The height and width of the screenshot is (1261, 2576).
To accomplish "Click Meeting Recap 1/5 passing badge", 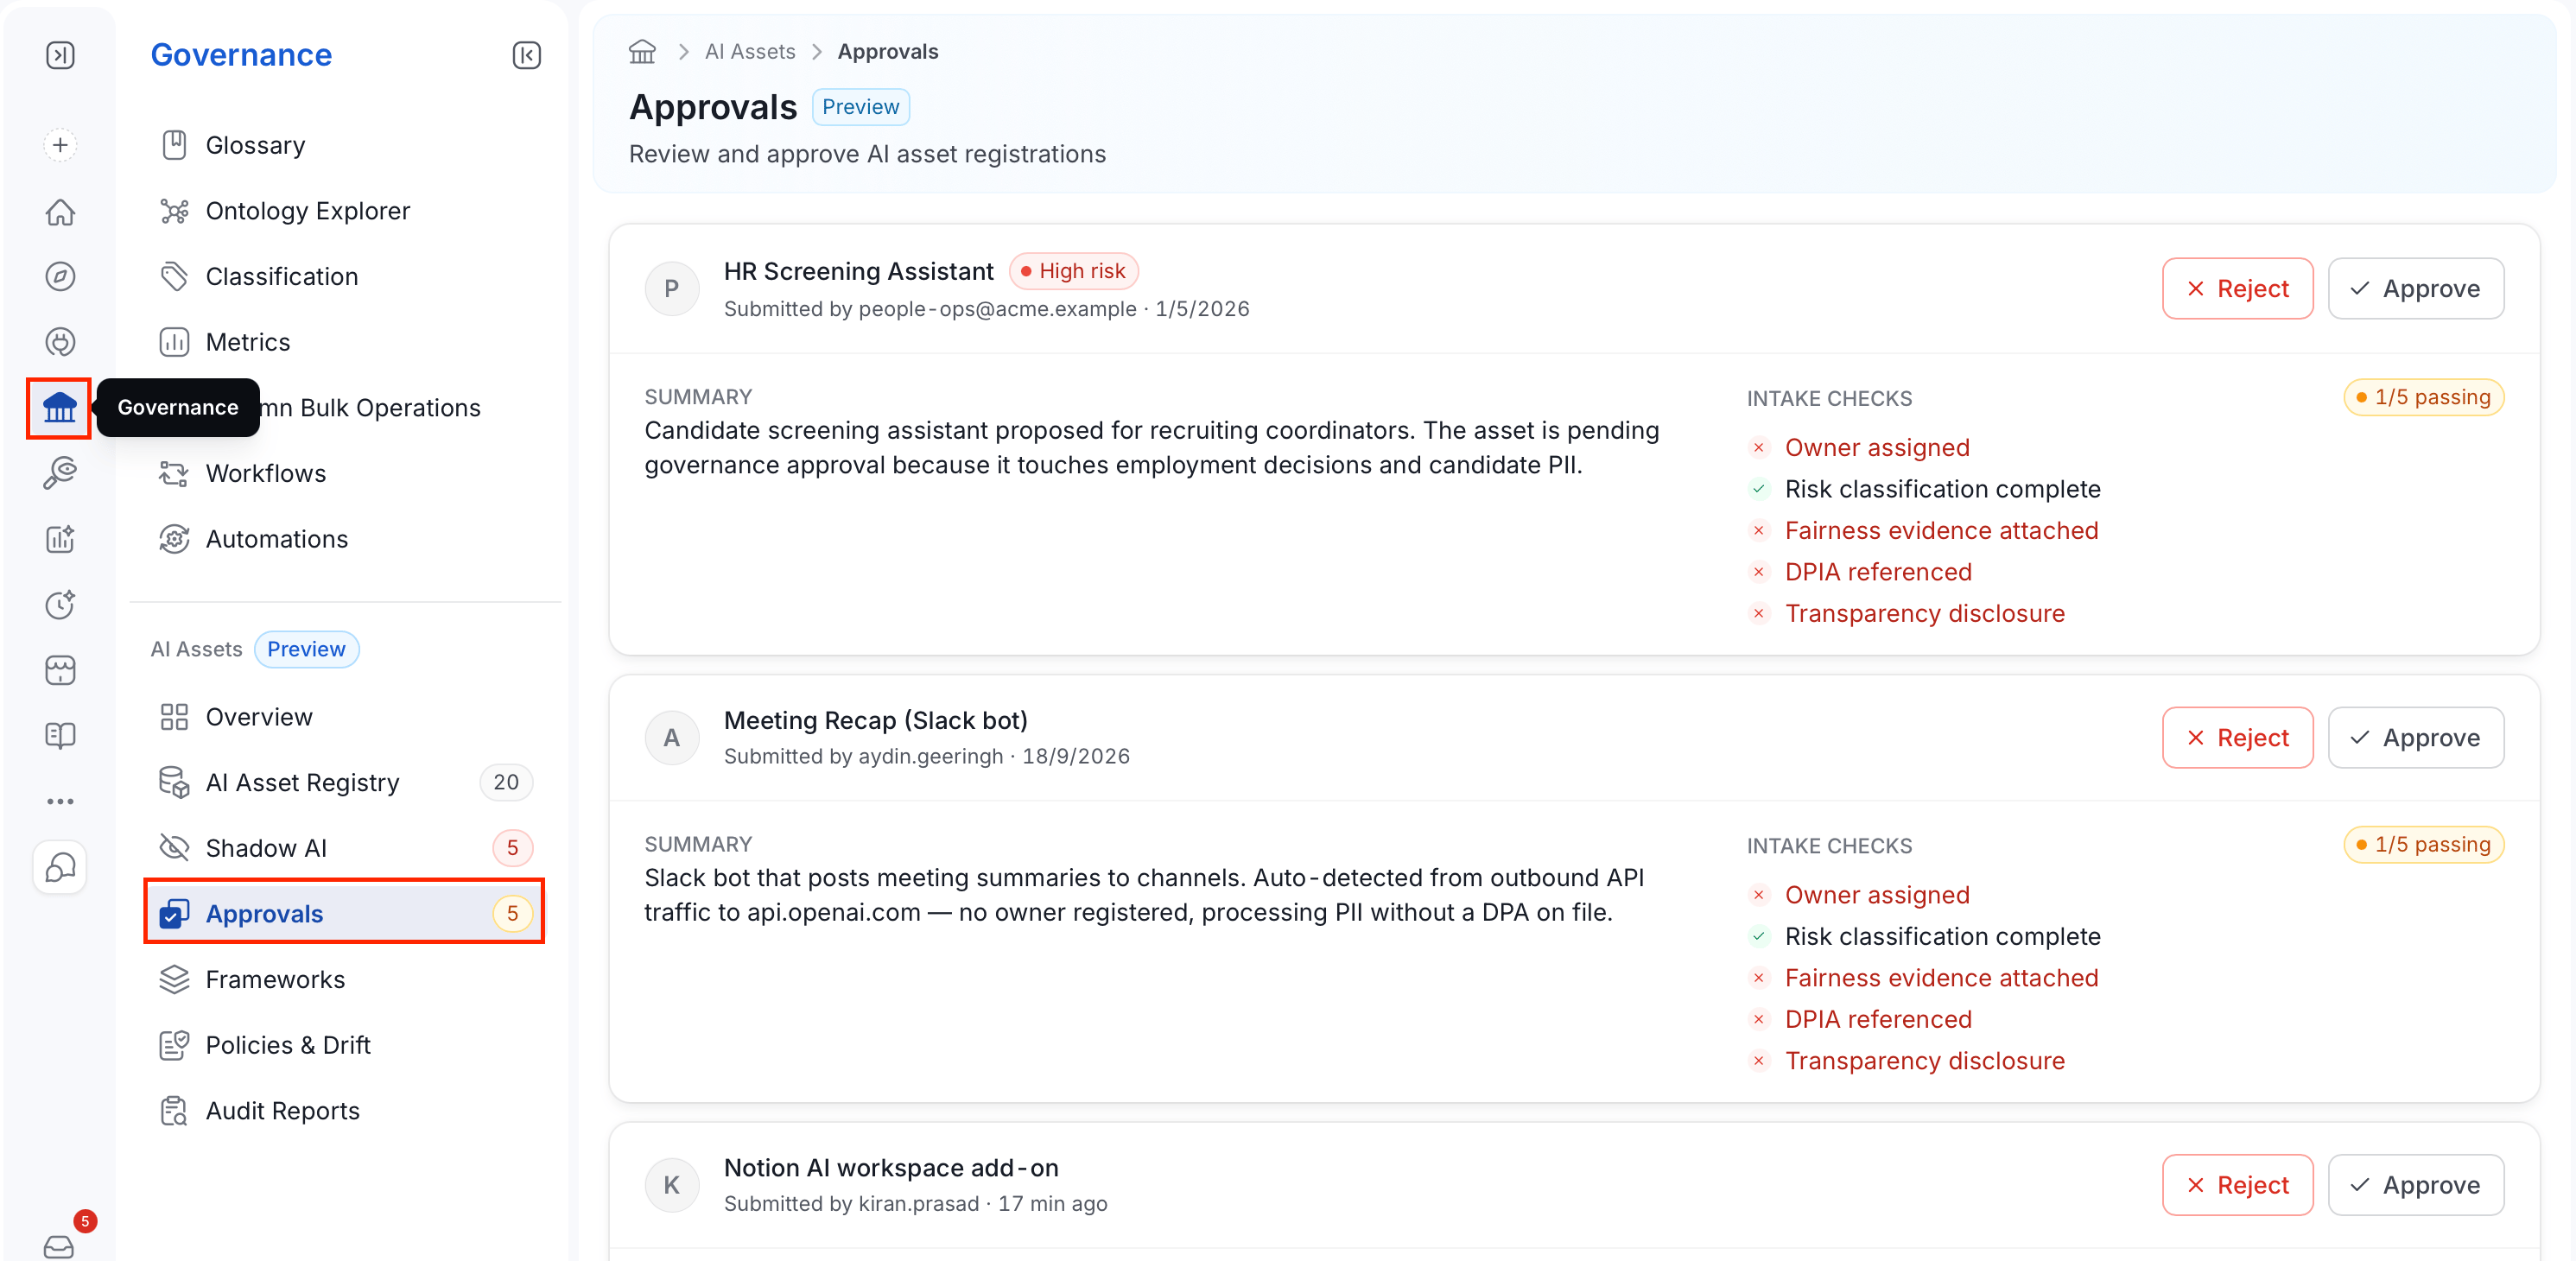I will [x=2423, y=844].
